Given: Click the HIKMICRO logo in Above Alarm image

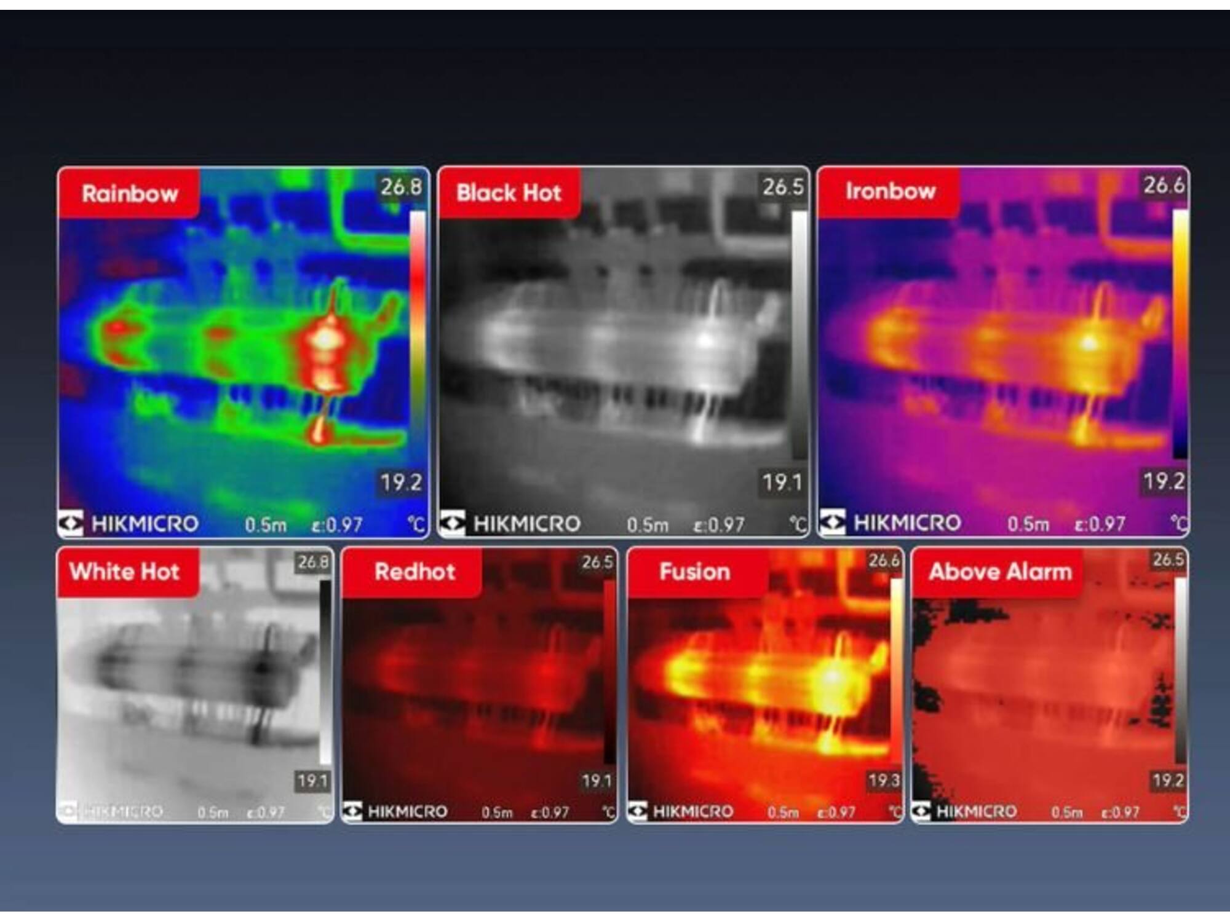Looking at the screenshot, I should tap(965, 811).
